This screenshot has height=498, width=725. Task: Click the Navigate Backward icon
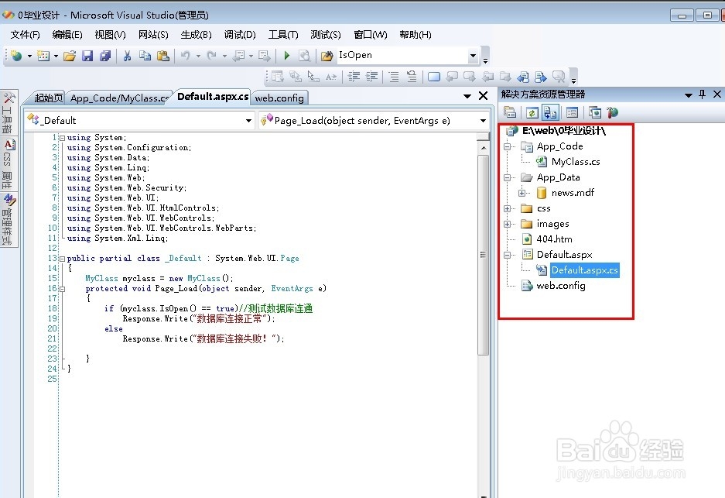239,56
